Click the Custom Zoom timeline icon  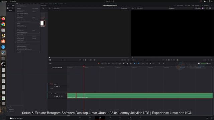click(x=150, y=64)
